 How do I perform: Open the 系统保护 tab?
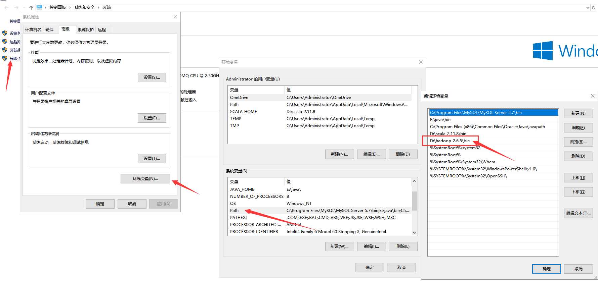[86, 30]
